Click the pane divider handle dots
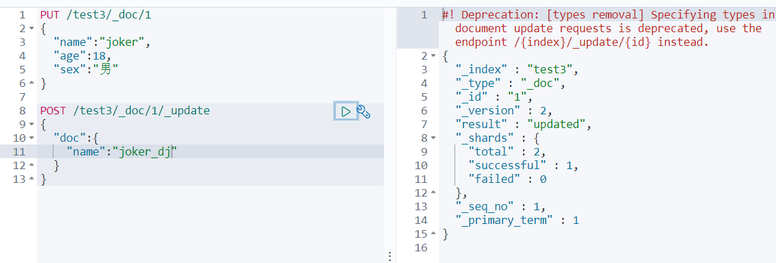This screenshot has height=263, width=776. (390, 256)
